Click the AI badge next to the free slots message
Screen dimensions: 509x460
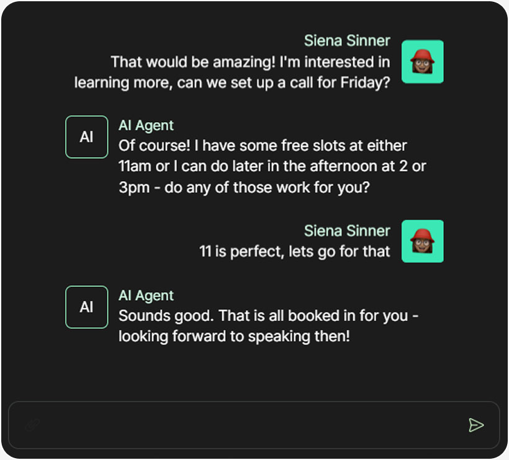(x=87, y=137)
